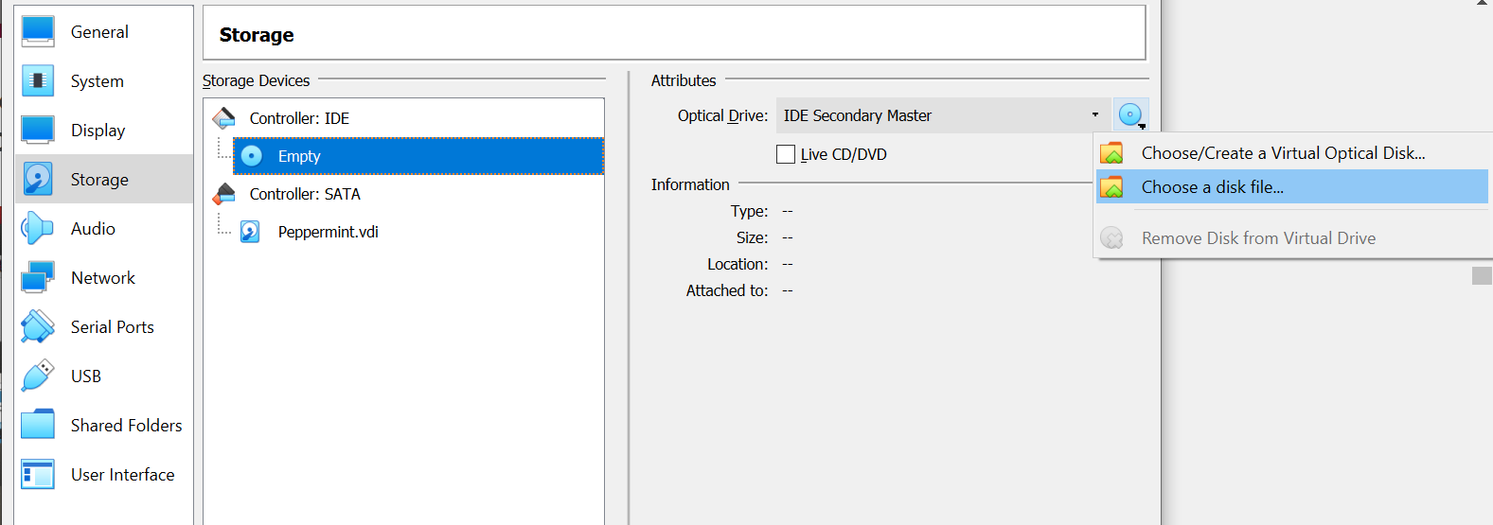Expand the Optical Drive dropdown

(941, 115)
